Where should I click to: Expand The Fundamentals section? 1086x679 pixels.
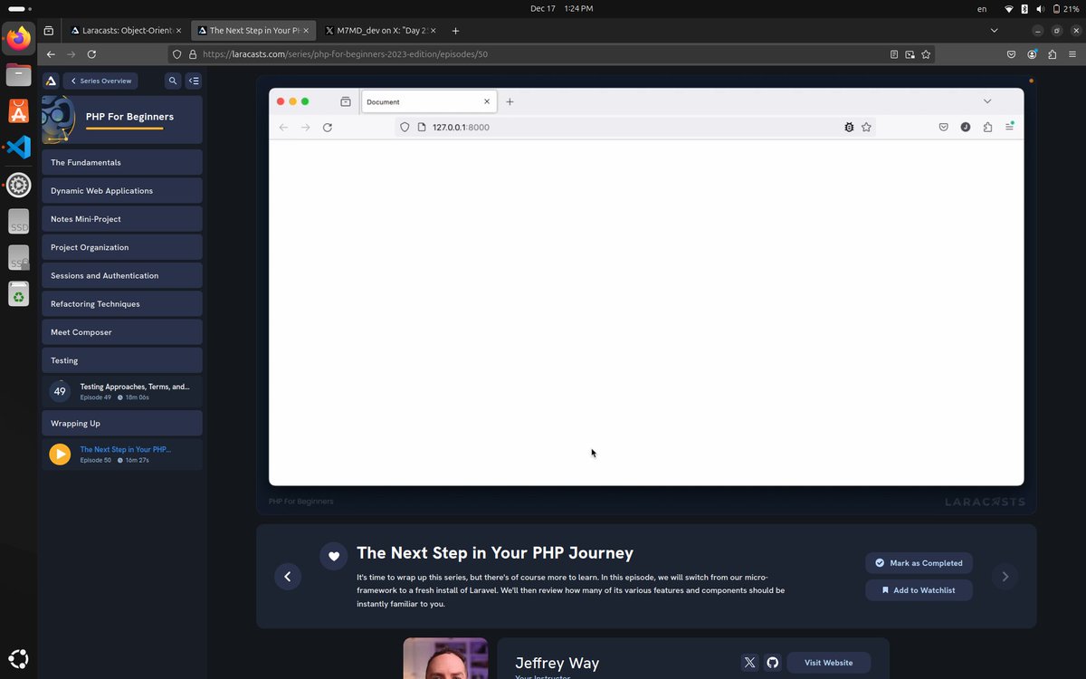coord(122,162)
